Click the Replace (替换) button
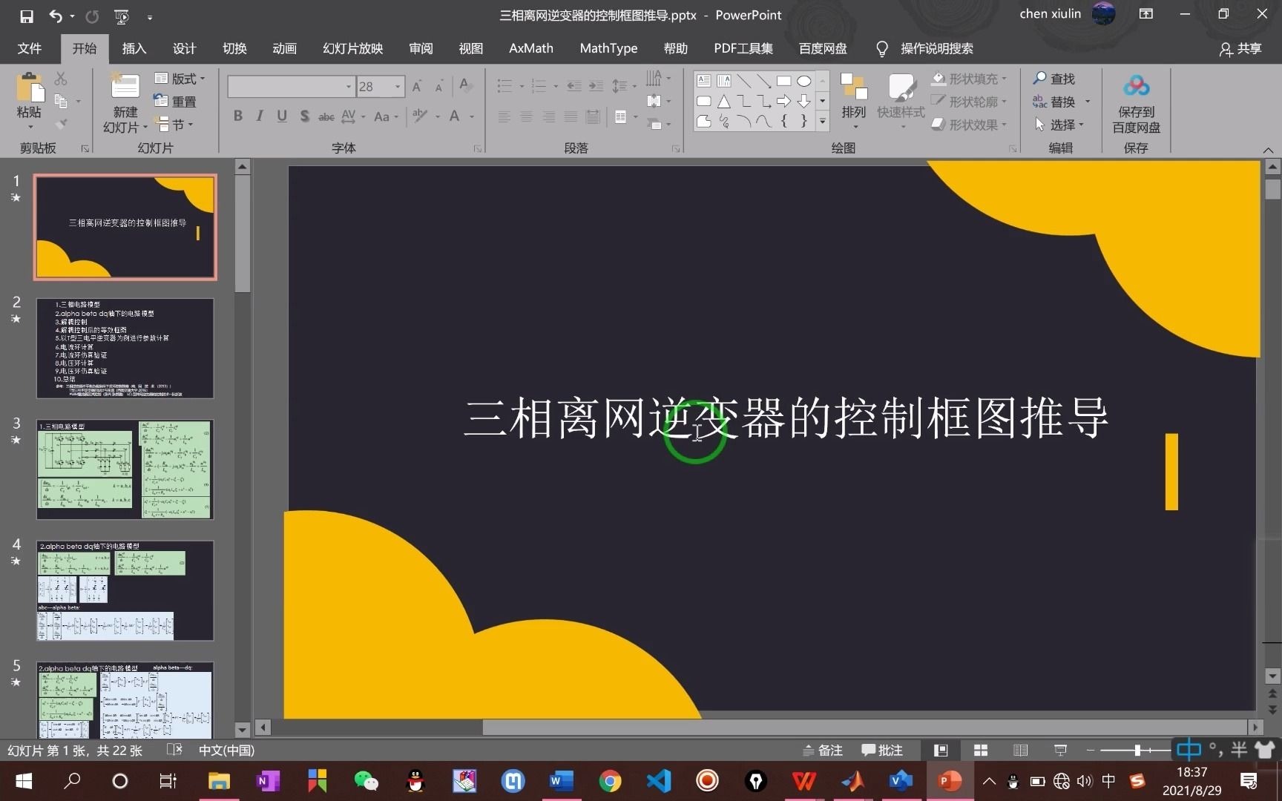This screenshot has width=1282, height=801. [1054, 102]
